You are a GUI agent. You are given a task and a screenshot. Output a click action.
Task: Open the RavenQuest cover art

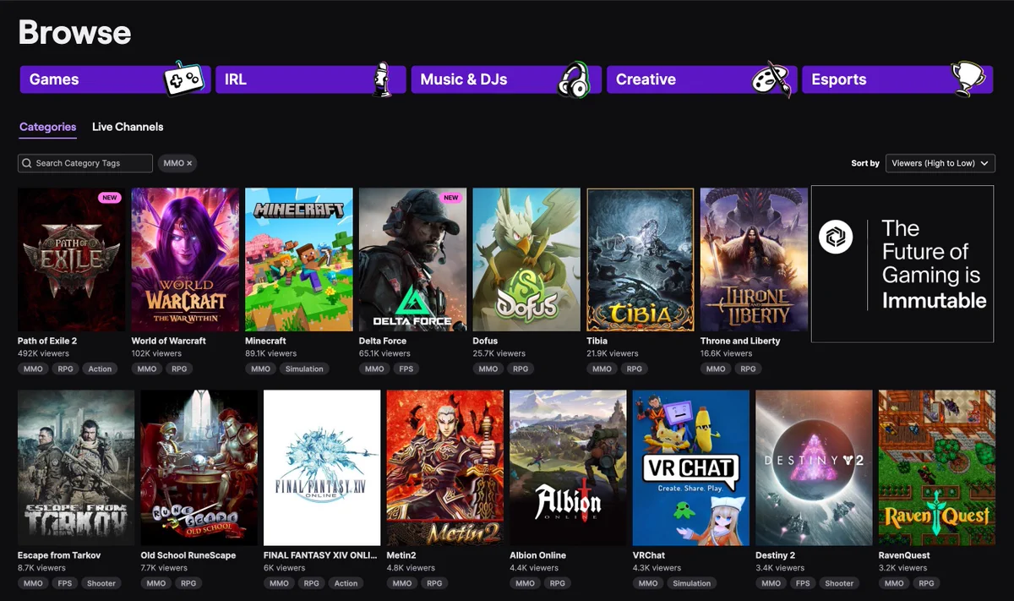[x=937, y=467]
